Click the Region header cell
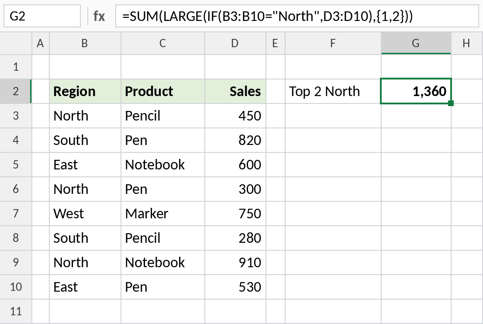The width and height of the screenshot is (483, 324). pos(85,91)
